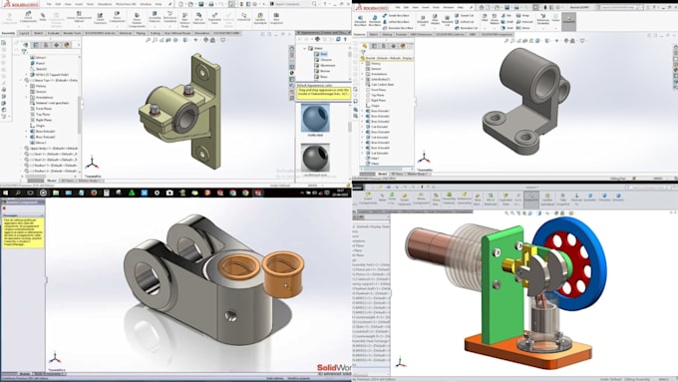The width and height of the screenshot is (678, 382).
Task: Close the PropertyManager with red X in render window
Action: [4, 208]
